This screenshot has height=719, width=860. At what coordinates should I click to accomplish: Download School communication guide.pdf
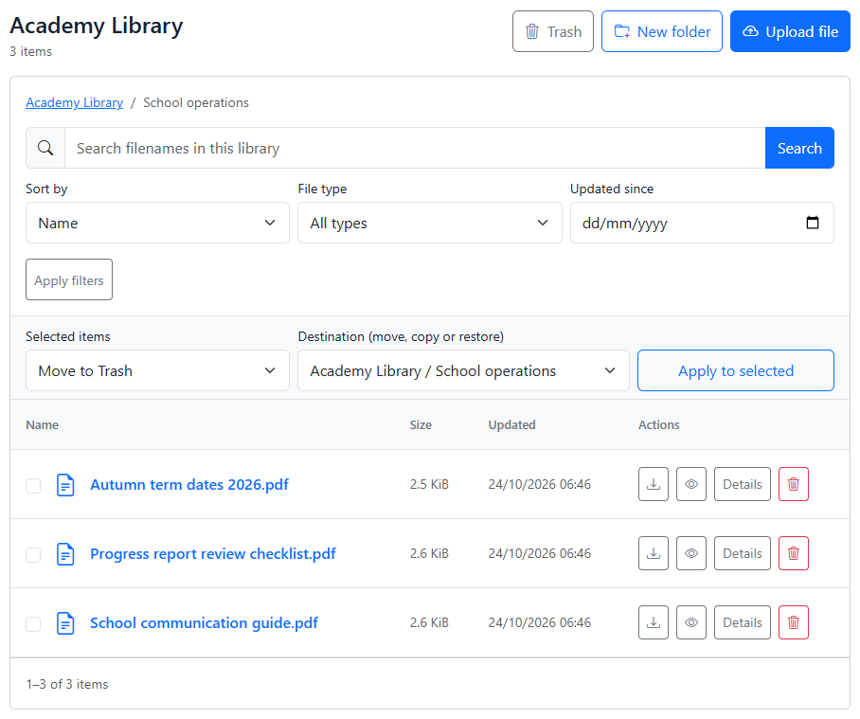pyautogui.click(x=654, y=622)
